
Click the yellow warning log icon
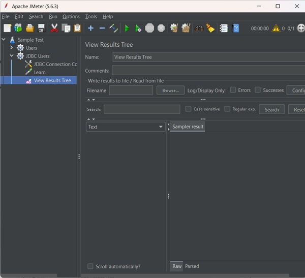[276, 28]
